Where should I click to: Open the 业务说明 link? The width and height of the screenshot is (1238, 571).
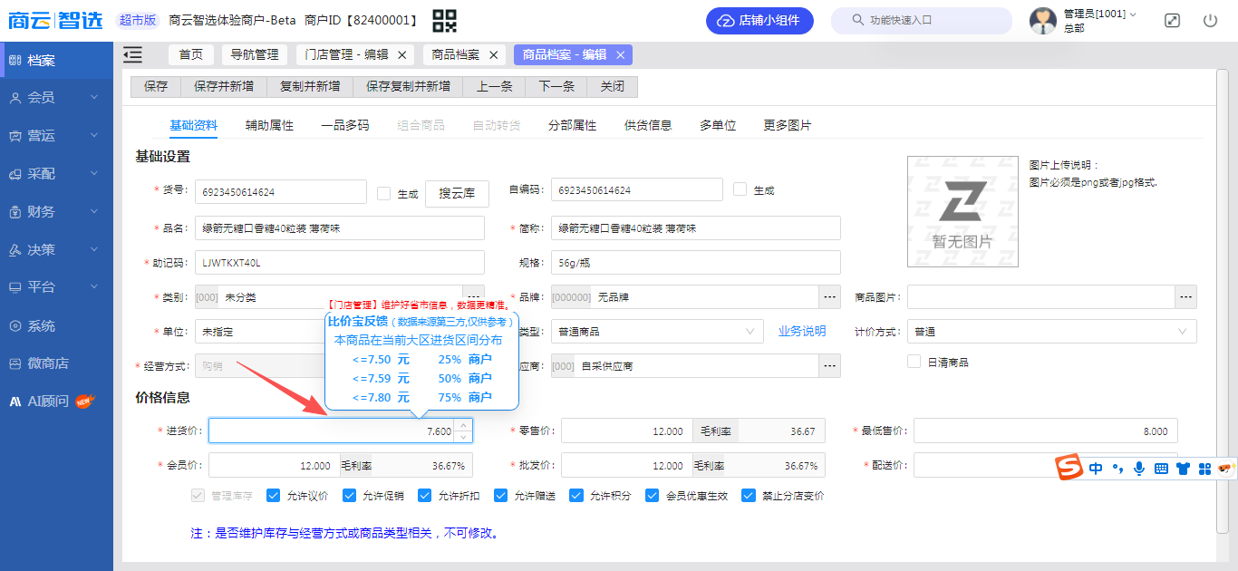(802, 332)
